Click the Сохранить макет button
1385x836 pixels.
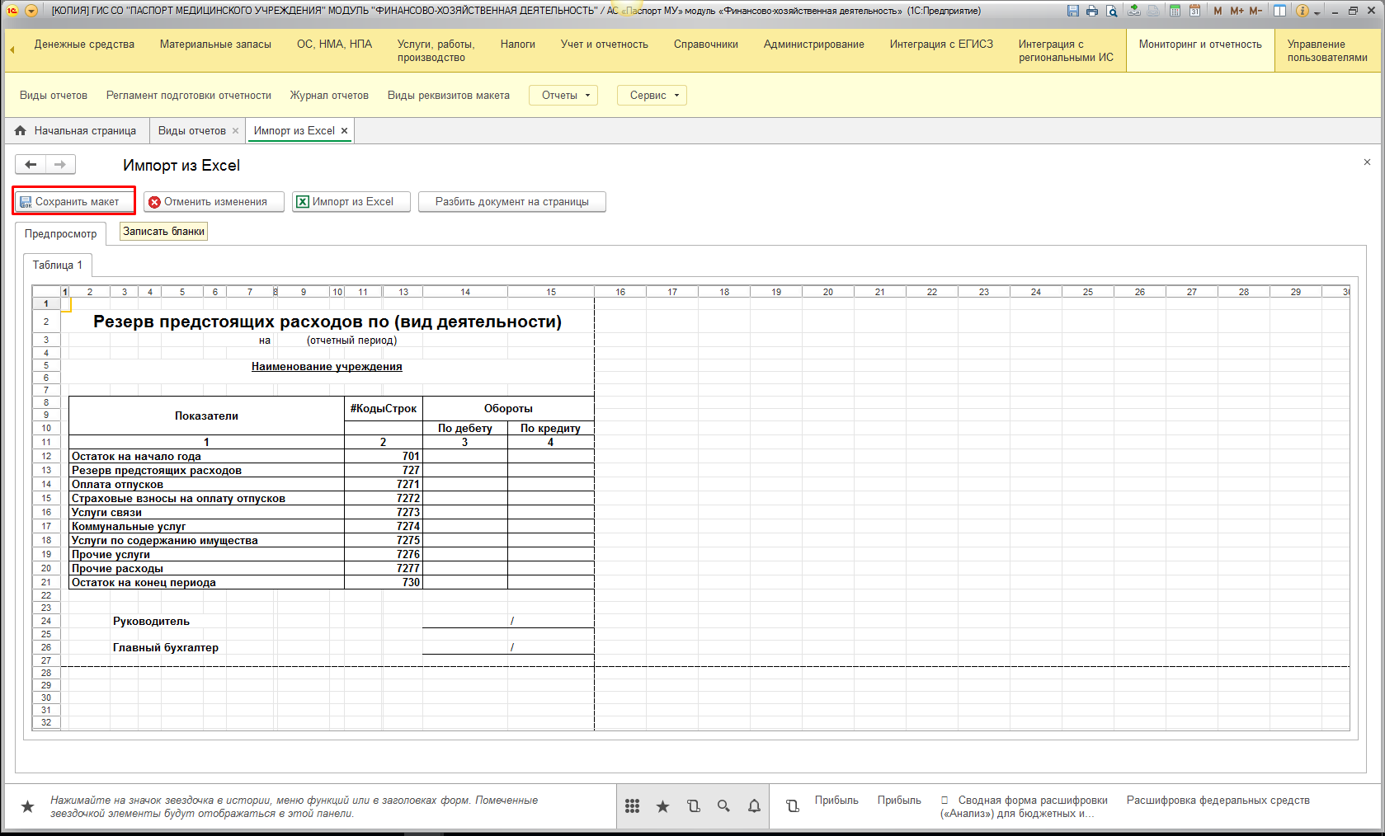75,202
